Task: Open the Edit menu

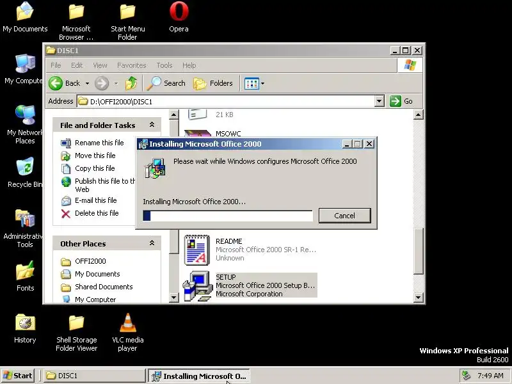Action: pos(77,65)
